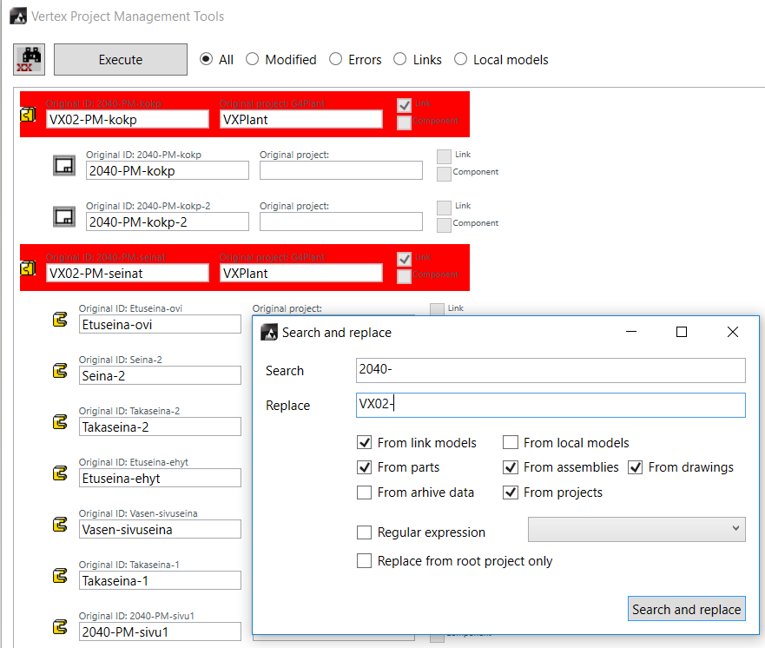This screenshot has height=648, width=765.
Task: Select the Local models radio filter
Action: point(460,60)
